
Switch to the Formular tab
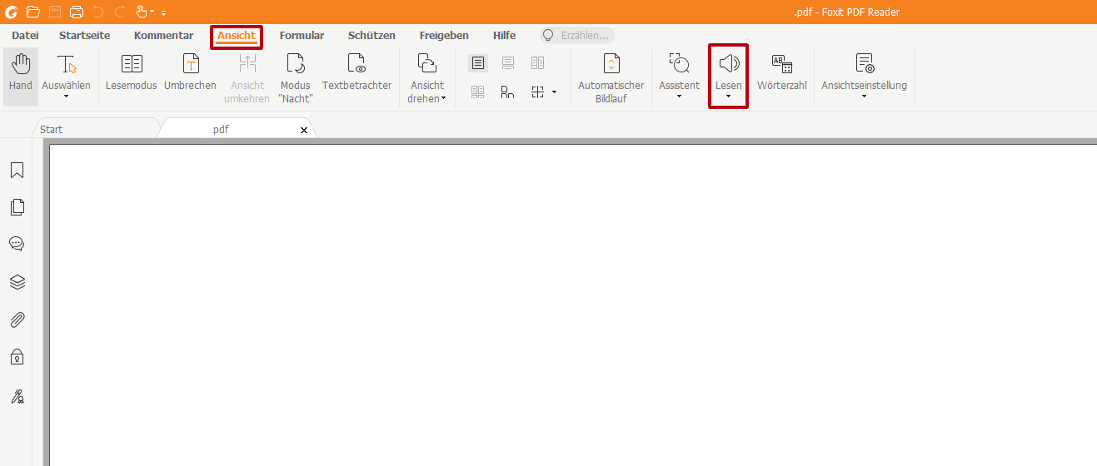302,36
